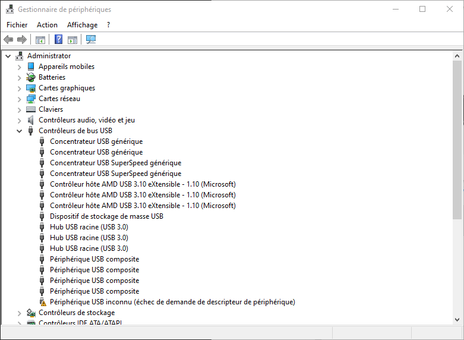Expand the Appareils mobiles node
464x340 pixels.
[x=20, y=67]
